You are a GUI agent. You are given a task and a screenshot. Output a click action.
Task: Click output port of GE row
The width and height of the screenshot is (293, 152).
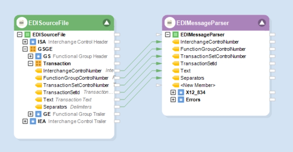pyautogui.click(x=117, y=114)
